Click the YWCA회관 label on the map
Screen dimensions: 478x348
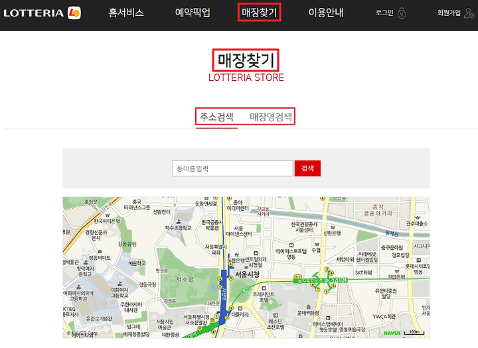click(x=384, y=317)
